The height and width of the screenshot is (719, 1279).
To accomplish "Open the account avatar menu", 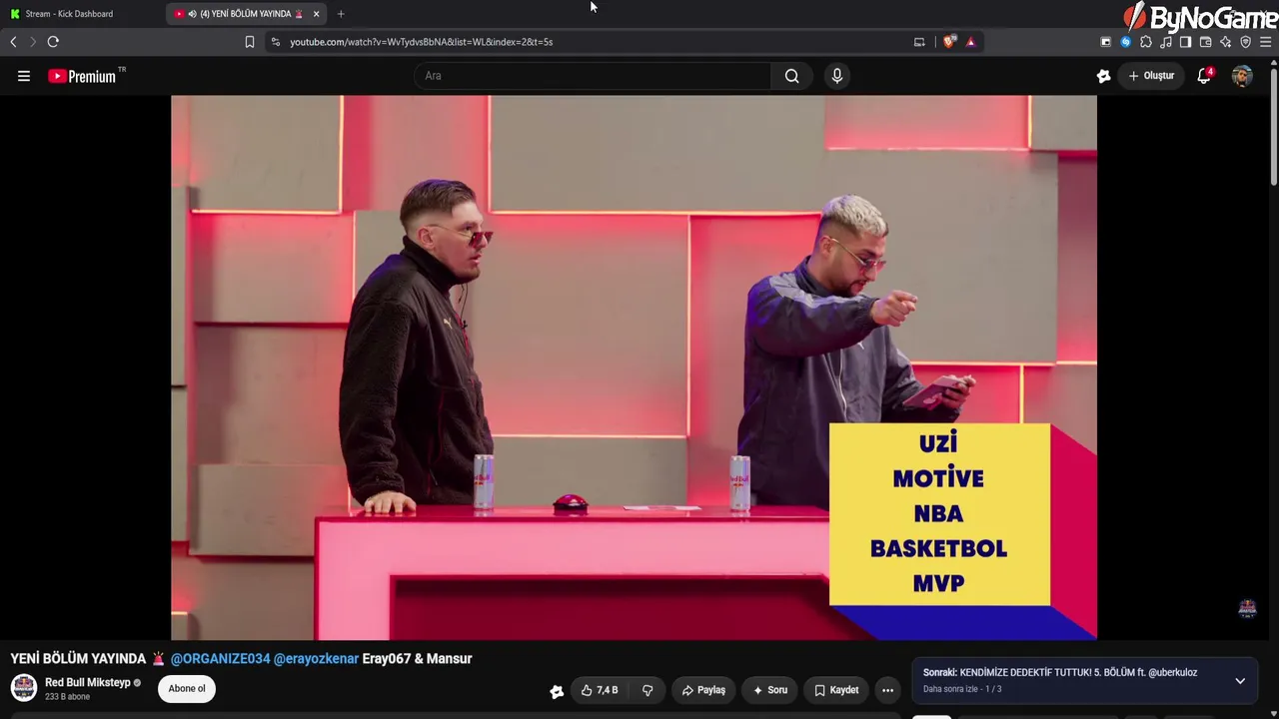I will coord(1242,76).
